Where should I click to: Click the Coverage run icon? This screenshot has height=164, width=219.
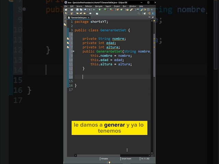coord(105,10)
